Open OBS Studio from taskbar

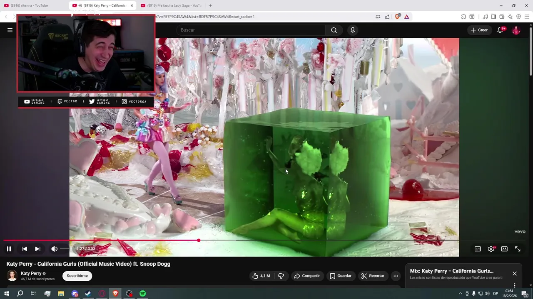(129, 294)
